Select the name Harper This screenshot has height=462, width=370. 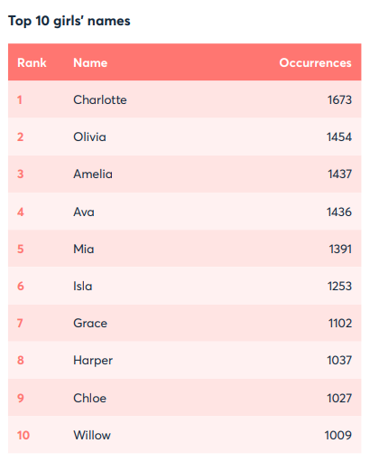[x=93, y=361]
